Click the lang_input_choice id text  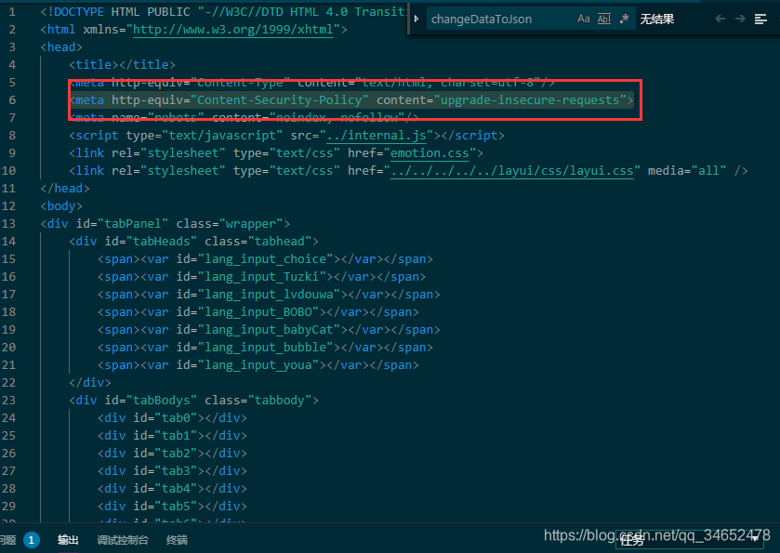(266, 258)
